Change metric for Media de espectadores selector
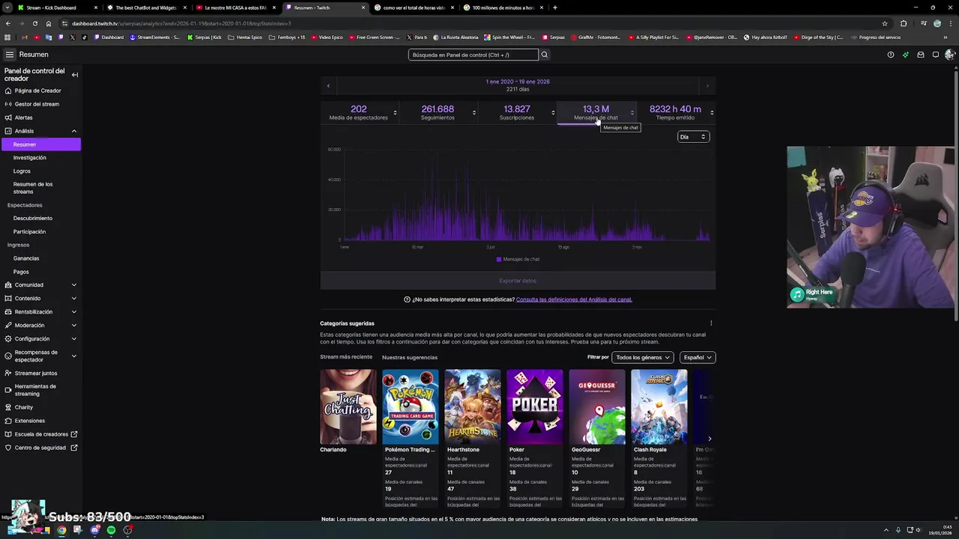Screen dimensions: 959x539 (395, 112)
